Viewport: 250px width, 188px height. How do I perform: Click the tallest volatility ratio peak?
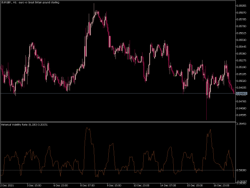(x=87, y=128)
